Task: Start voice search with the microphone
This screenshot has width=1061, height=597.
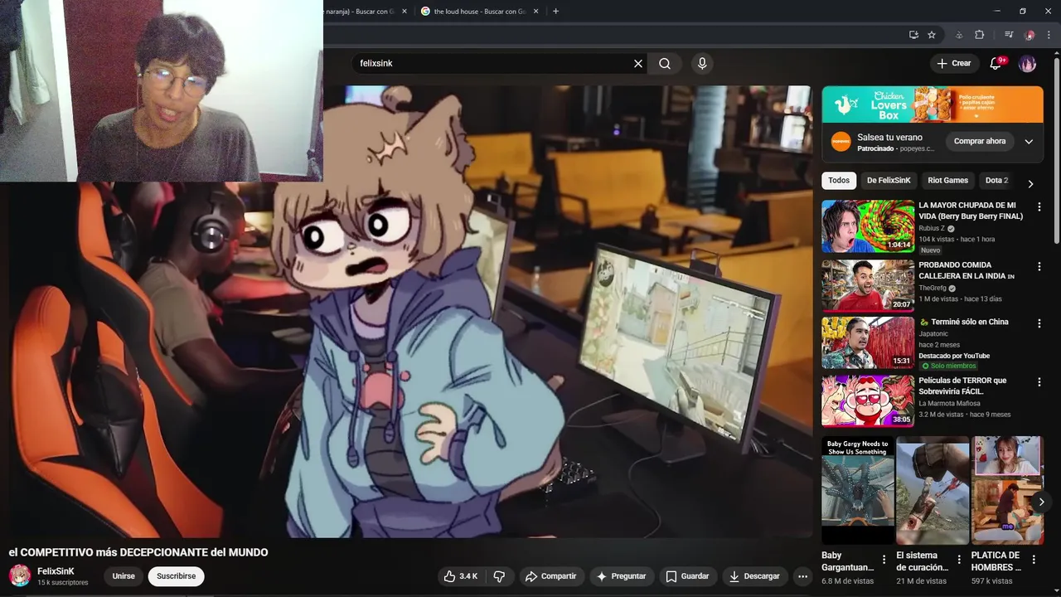Action: [x=702, y=64]
